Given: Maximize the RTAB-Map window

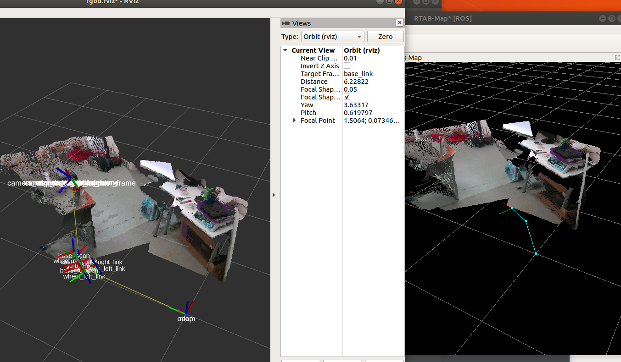Looking at the screenshot, I should (611, 18).
